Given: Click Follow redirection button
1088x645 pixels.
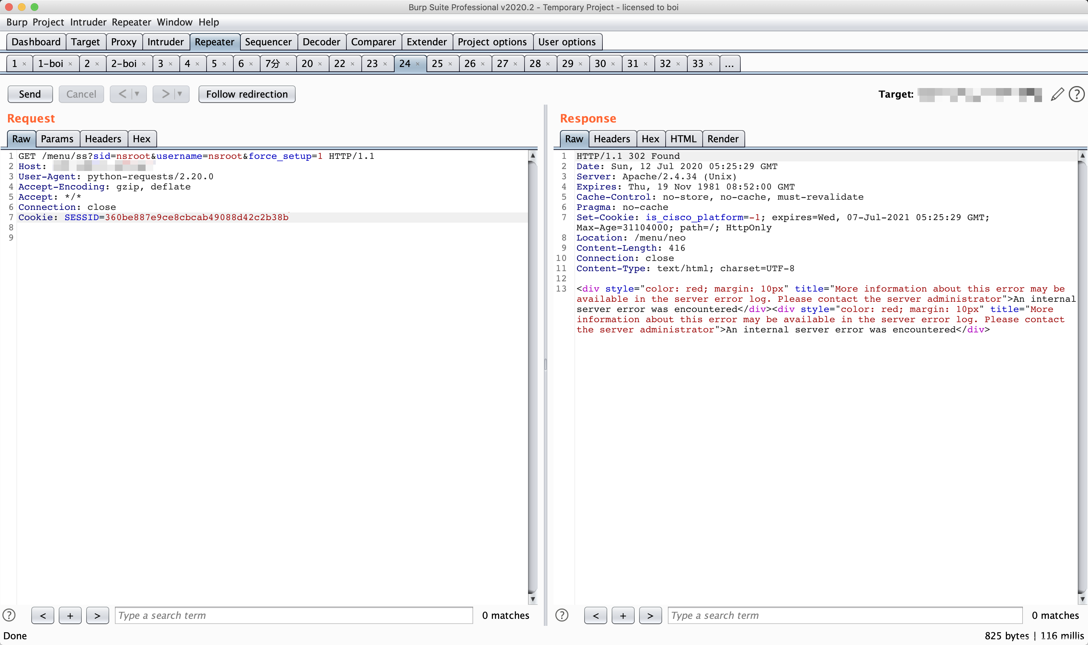Looking at the screenshot, I should coord(246,94).
